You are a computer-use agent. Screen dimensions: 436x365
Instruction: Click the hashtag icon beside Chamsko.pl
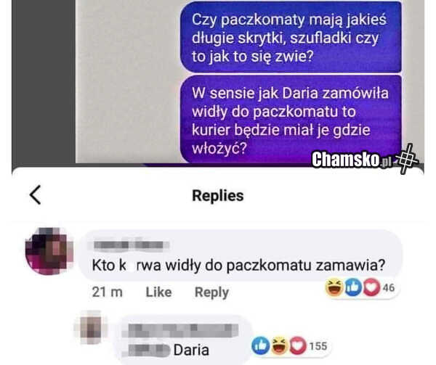point(407,159)
